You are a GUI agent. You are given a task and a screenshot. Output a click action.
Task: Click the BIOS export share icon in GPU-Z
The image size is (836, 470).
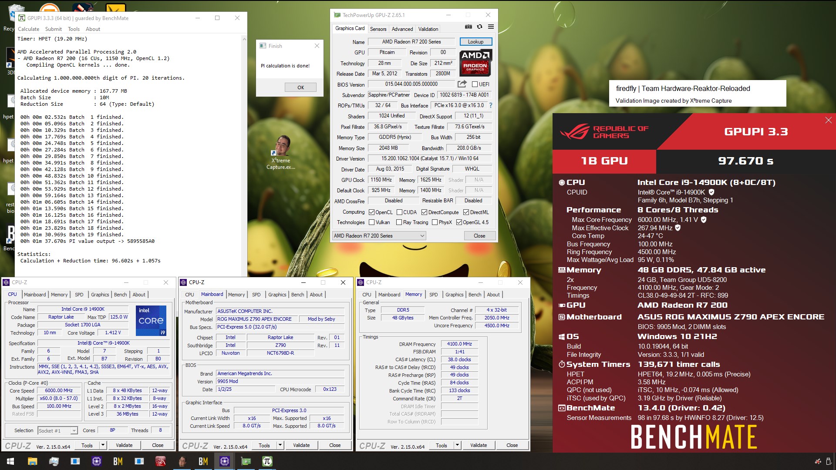point(462,84)
